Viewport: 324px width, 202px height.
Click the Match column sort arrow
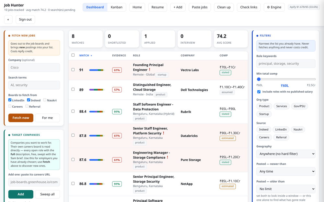tap(91, 56)
